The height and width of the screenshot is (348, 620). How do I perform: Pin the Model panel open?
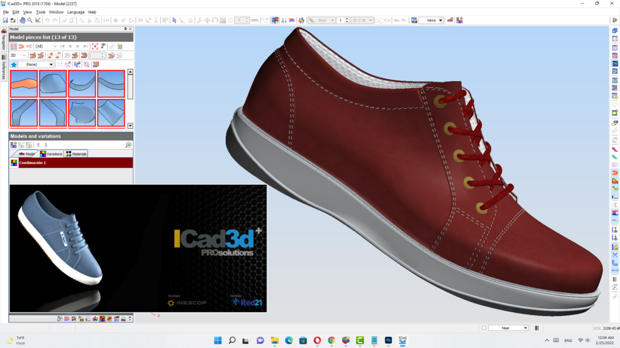[x=125, y=28]
